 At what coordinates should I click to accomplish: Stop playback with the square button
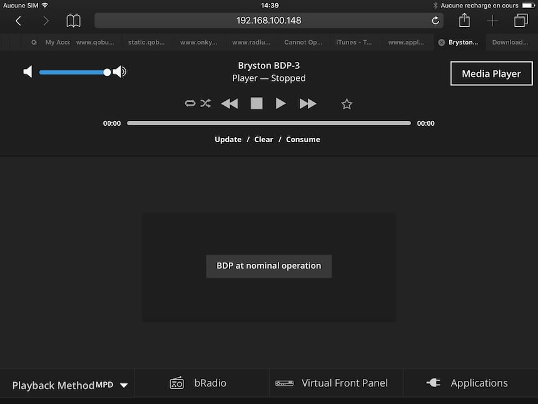click(256, 103)
